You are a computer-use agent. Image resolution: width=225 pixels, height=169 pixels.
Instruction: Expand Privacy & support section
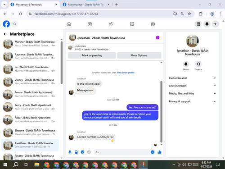click(x=193, y=101)
